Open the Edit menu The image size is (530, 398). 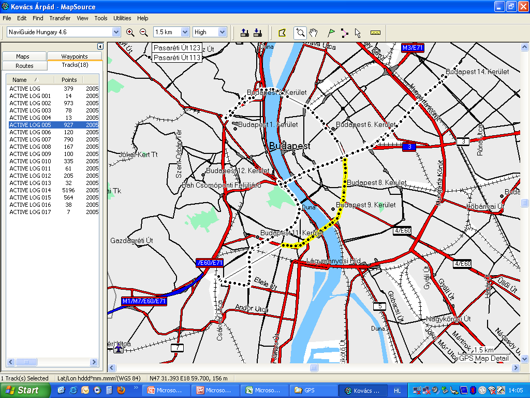(22, 18)
